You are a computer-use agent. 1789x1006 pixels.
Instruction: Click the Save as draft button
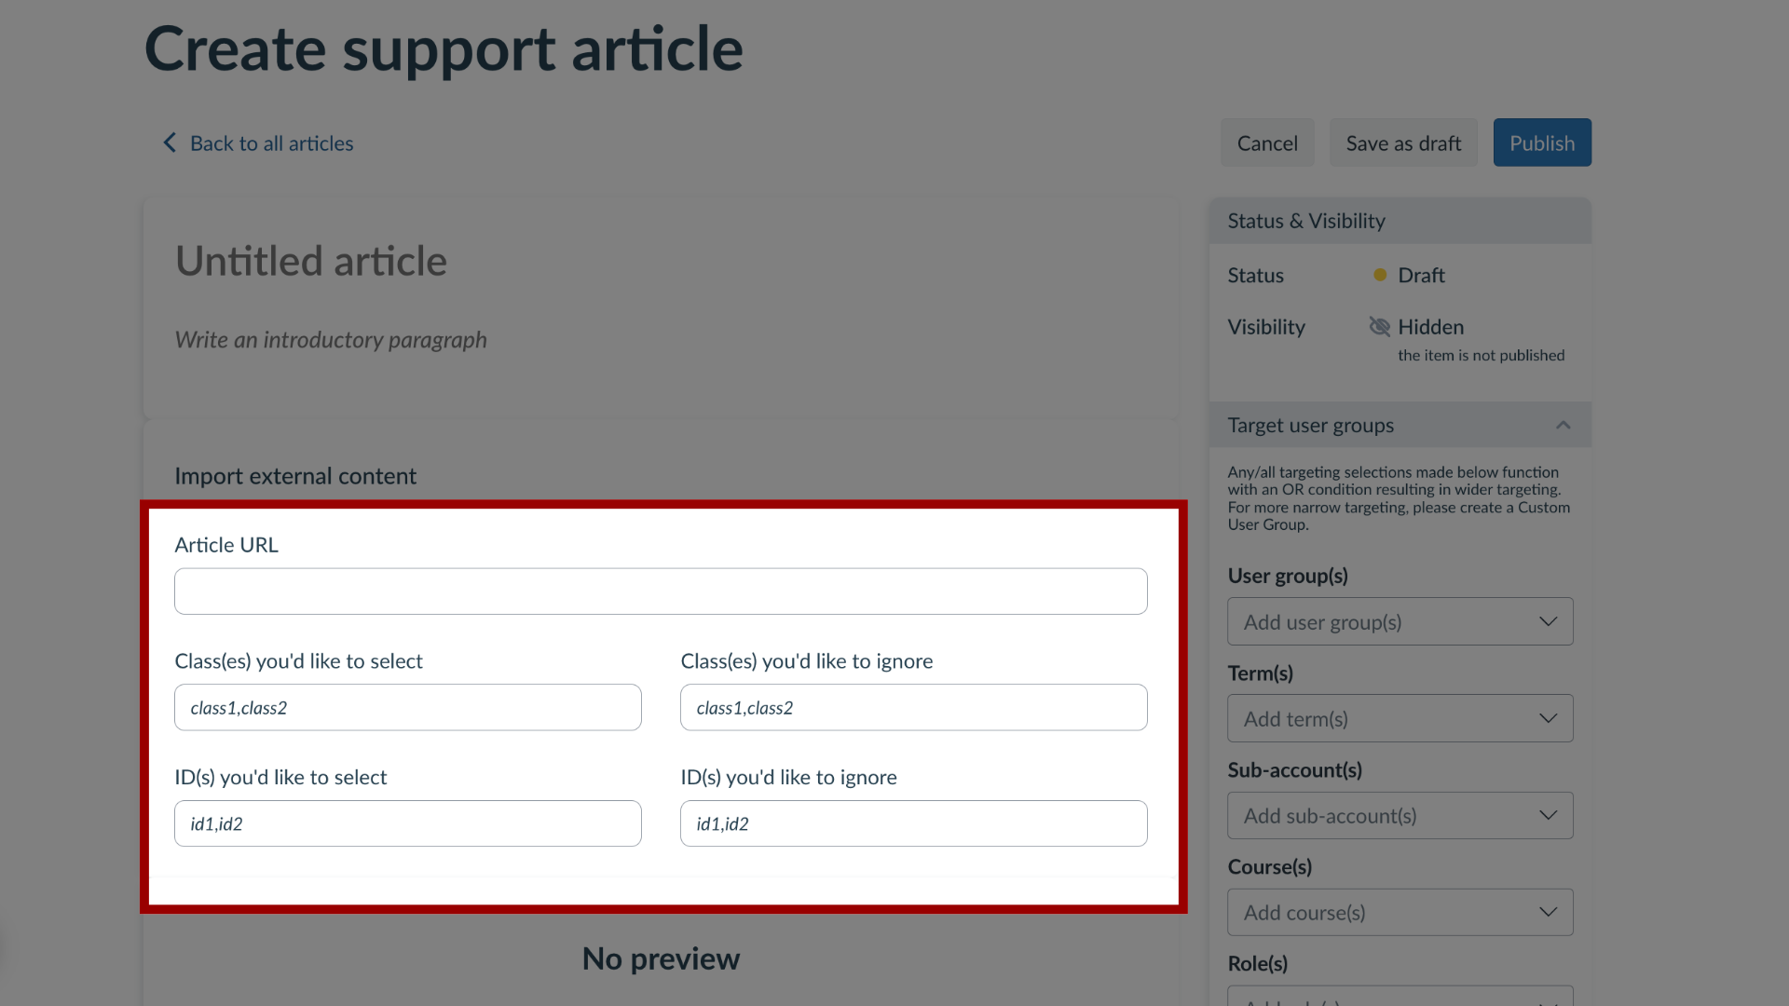pyautogui.click(x=1403, y=143)
